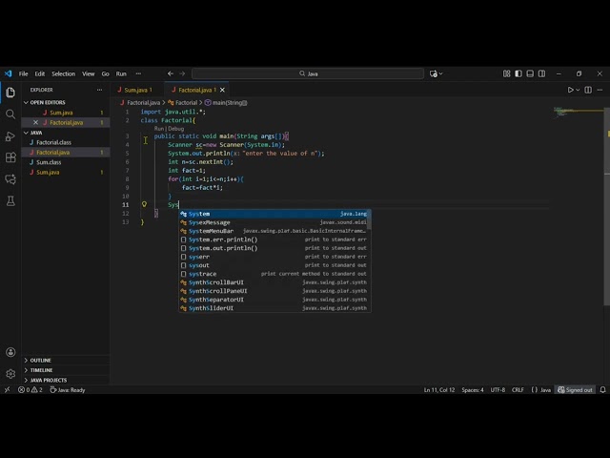The image size is (610, 458).
Task: Go forward with the right arrow
Action: pyautogui.click(x=182, y=73)
